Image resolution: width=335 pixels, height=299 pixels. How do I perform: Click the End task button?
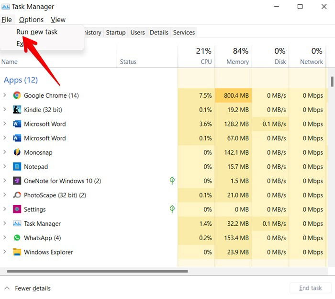click(310, 288)
